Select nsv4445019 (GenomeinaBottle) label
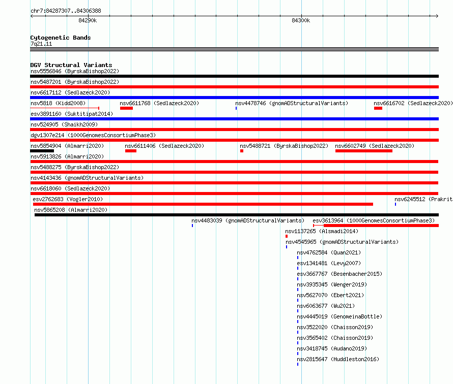The height and width of the screenshot is (384, 453). coord(339,316)
